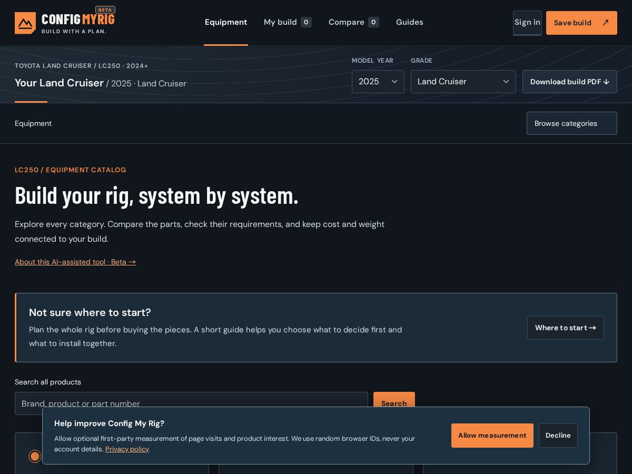Click the orange circular category icon

(35, 456)
